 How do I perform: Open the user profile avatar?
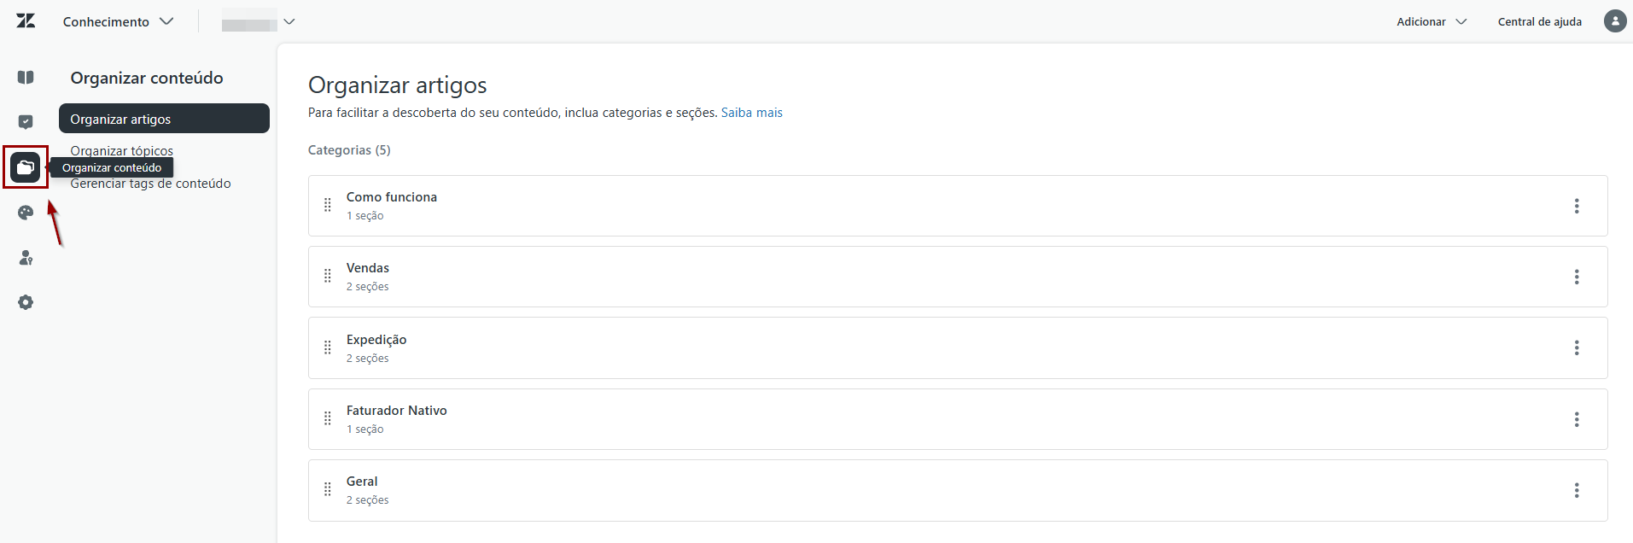point(1615,21)
